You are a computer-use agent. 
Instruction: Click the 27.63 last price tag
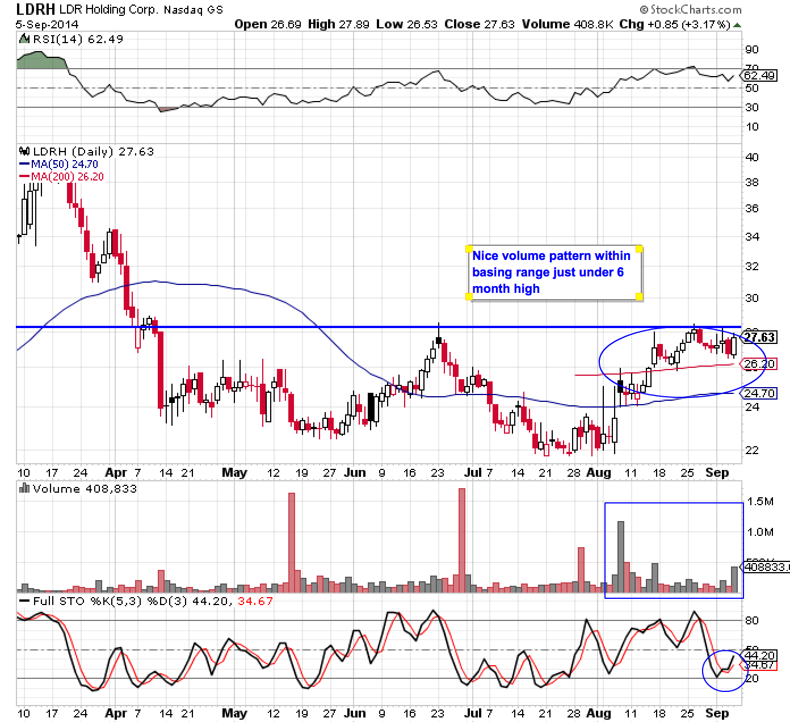pos(759,338)
